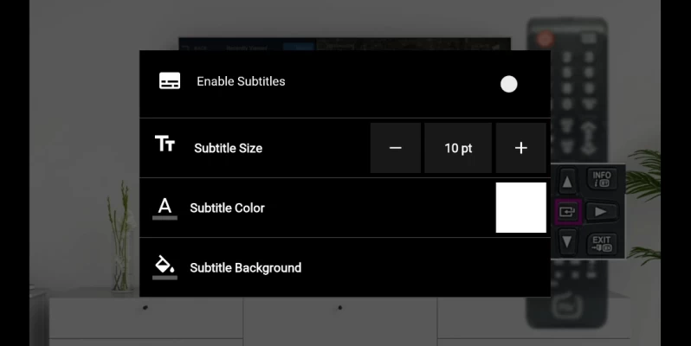
Task: Click the subtitles caption icon
Action: point(170,81)
